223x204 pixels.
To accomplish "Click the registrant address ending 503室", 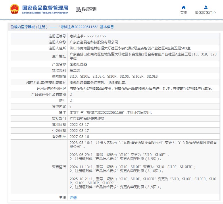I will click(x=130, y=48).
